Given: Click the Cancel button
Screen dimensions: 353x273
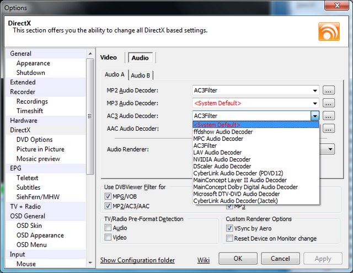Looking at the screenshot, I should click(280, 258).
